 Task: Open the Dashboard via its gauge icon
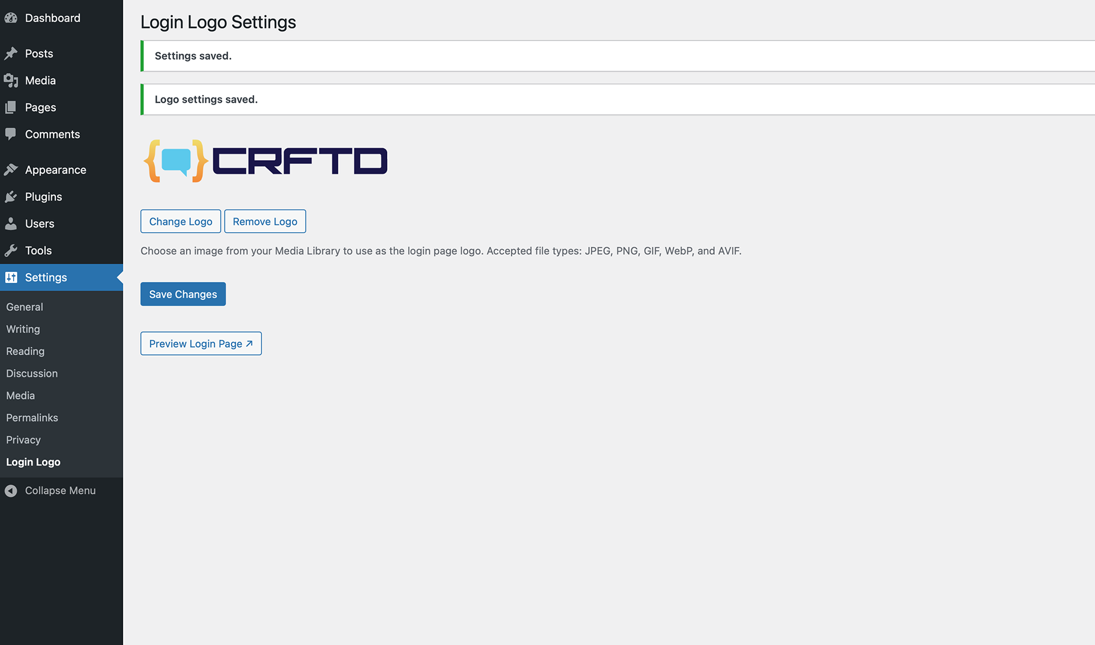pos(11,18)
